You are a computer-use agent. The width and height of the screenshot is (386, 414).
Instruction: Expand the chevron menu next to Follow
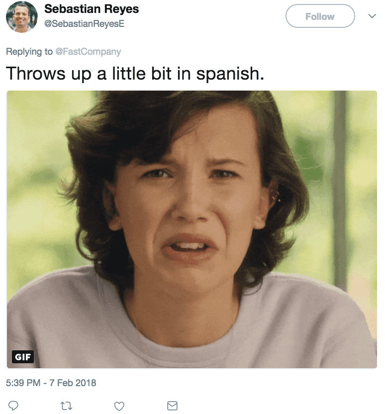coord(372,16)
